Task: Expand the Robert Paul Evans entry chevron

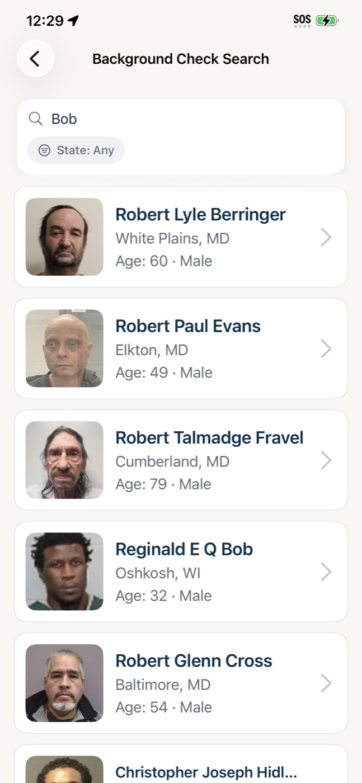Action: pos(326,349)
